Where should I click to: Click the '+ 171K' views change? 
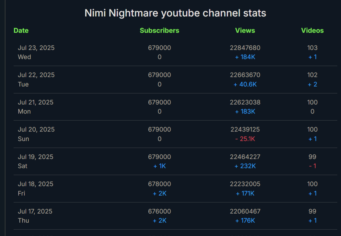coord(245,193)
